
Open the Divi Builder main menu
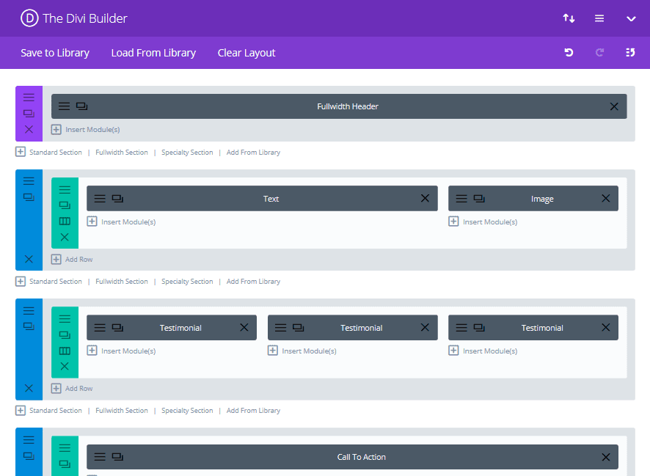pos(599,18)
